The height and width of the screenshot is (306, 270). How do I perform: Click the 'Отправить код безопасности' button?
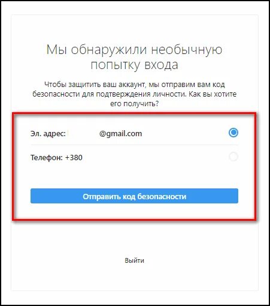coord(134,196)
